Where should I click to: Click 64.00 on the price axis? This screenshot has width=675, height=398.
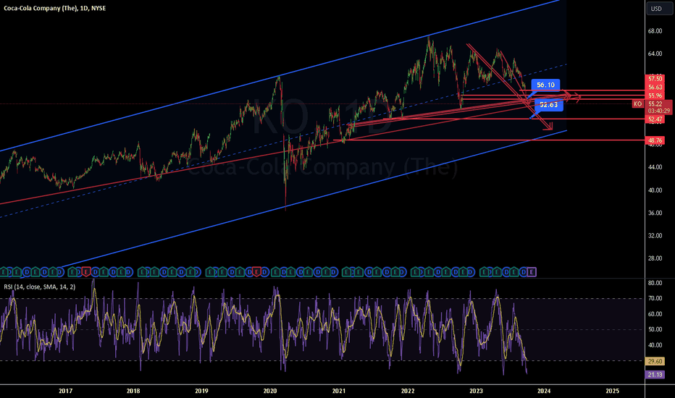[x=655, y=54]
